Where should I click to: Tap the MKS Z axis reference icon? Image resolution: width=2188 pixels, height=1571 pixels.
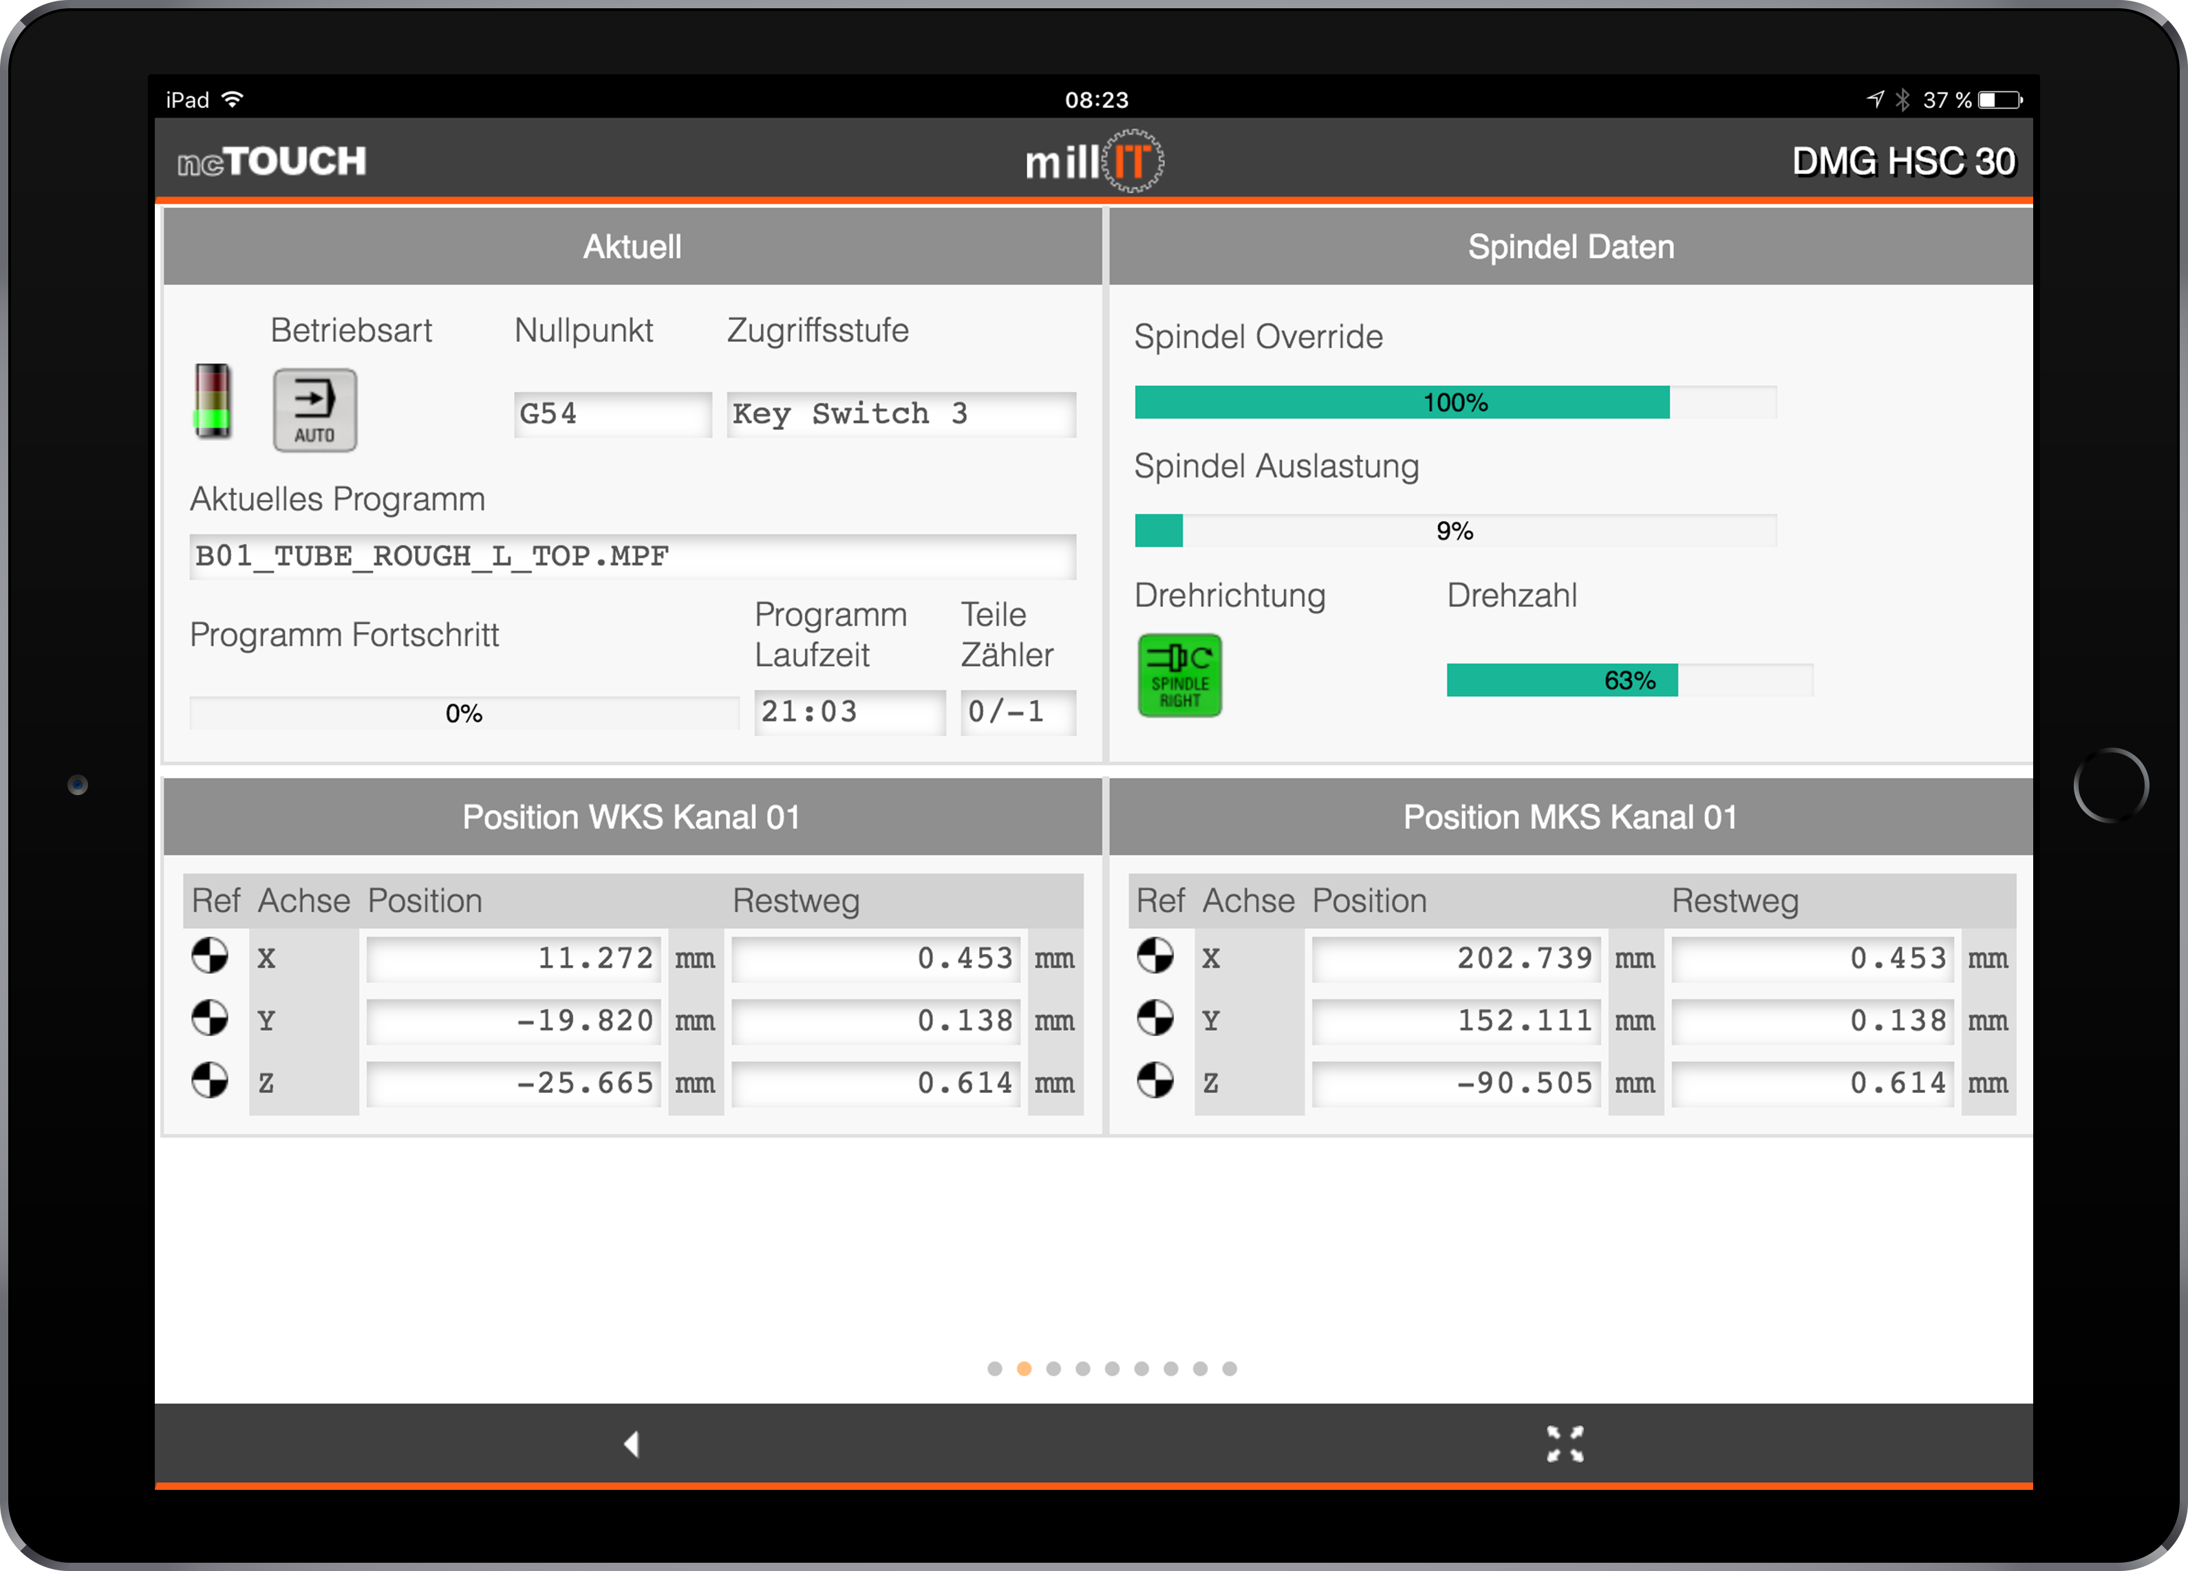coord(1155,1080)
